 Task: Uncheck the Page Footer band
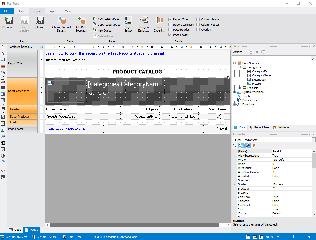170,35
